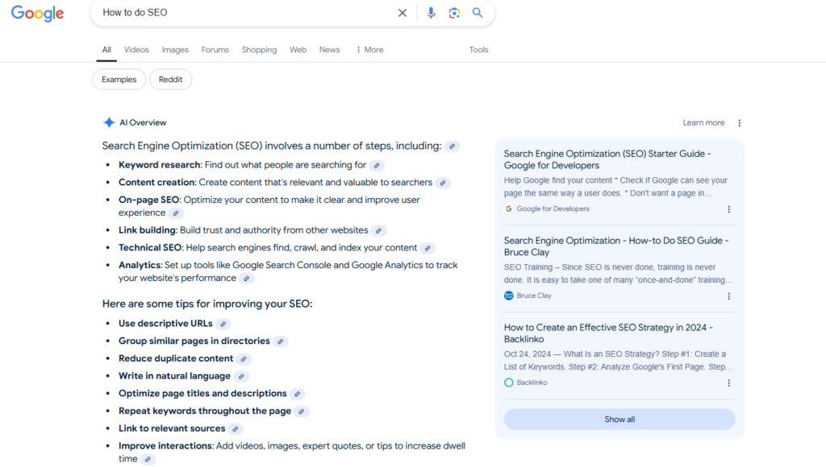Open the AI Overview three-dot menu

point(739,122)
